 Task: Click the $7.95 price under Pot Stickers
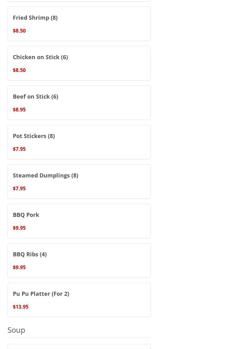(x=19, y=149)
